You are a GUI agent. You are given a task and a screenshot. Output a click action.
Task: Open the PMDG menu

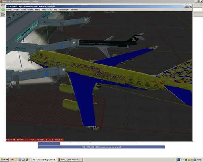(37, 9)
